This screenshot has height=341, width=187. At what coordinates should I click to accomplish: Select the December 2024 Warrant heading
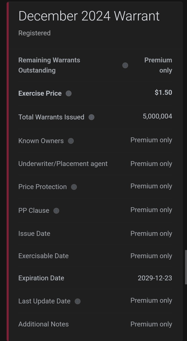pyautogui.click(x=89, y=16)
